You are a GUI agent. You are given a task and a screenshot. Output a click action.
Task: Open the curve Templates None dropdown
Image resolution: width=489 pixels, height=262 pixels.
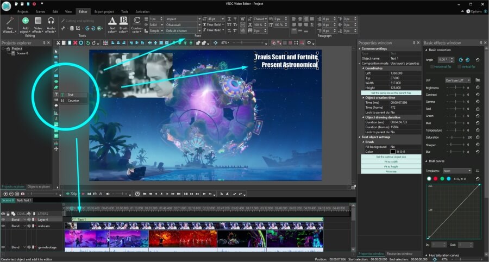457,171
